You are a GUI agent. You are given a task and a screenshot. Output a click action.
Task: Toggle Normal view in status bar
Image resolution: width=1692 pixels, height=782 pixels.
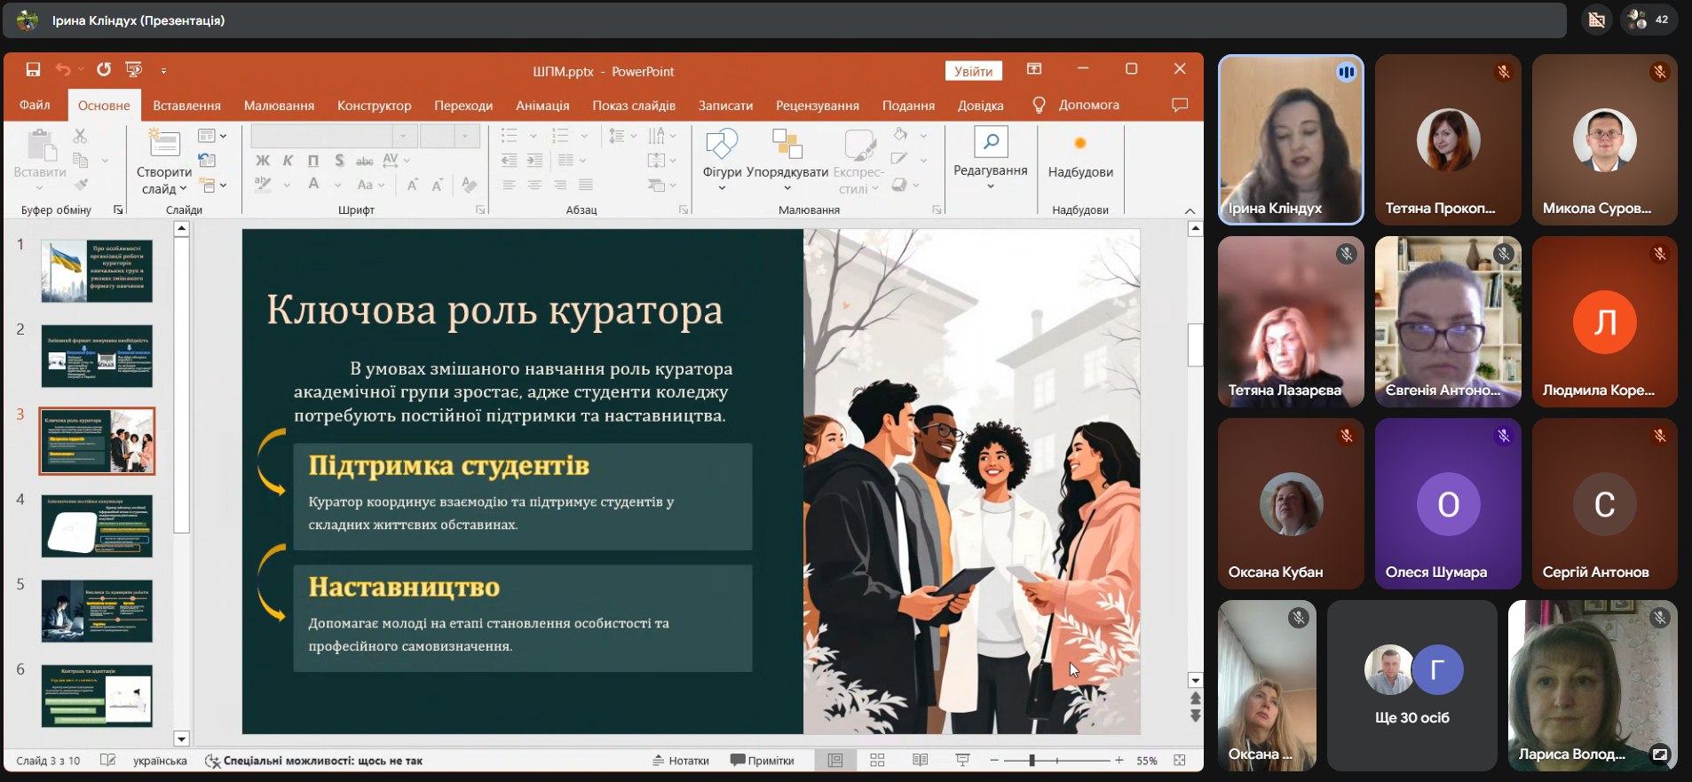pyautogui.click(x=834, y=761)
